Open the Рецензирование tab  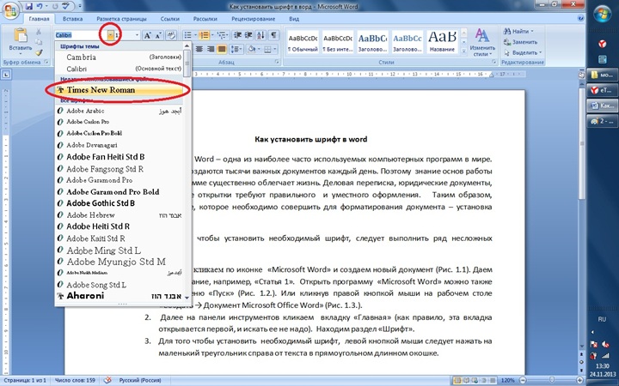point(254,19)
